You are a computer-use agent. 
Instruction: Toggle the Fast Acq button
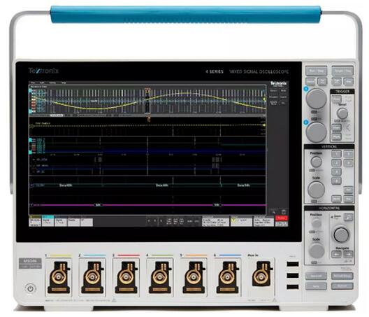pos(310,82)
